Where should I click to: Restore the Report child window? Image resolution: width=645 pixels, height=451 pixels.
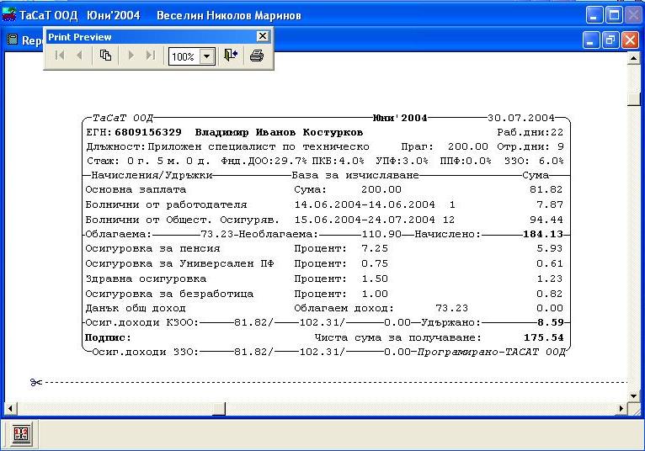[x=610, y=40]
